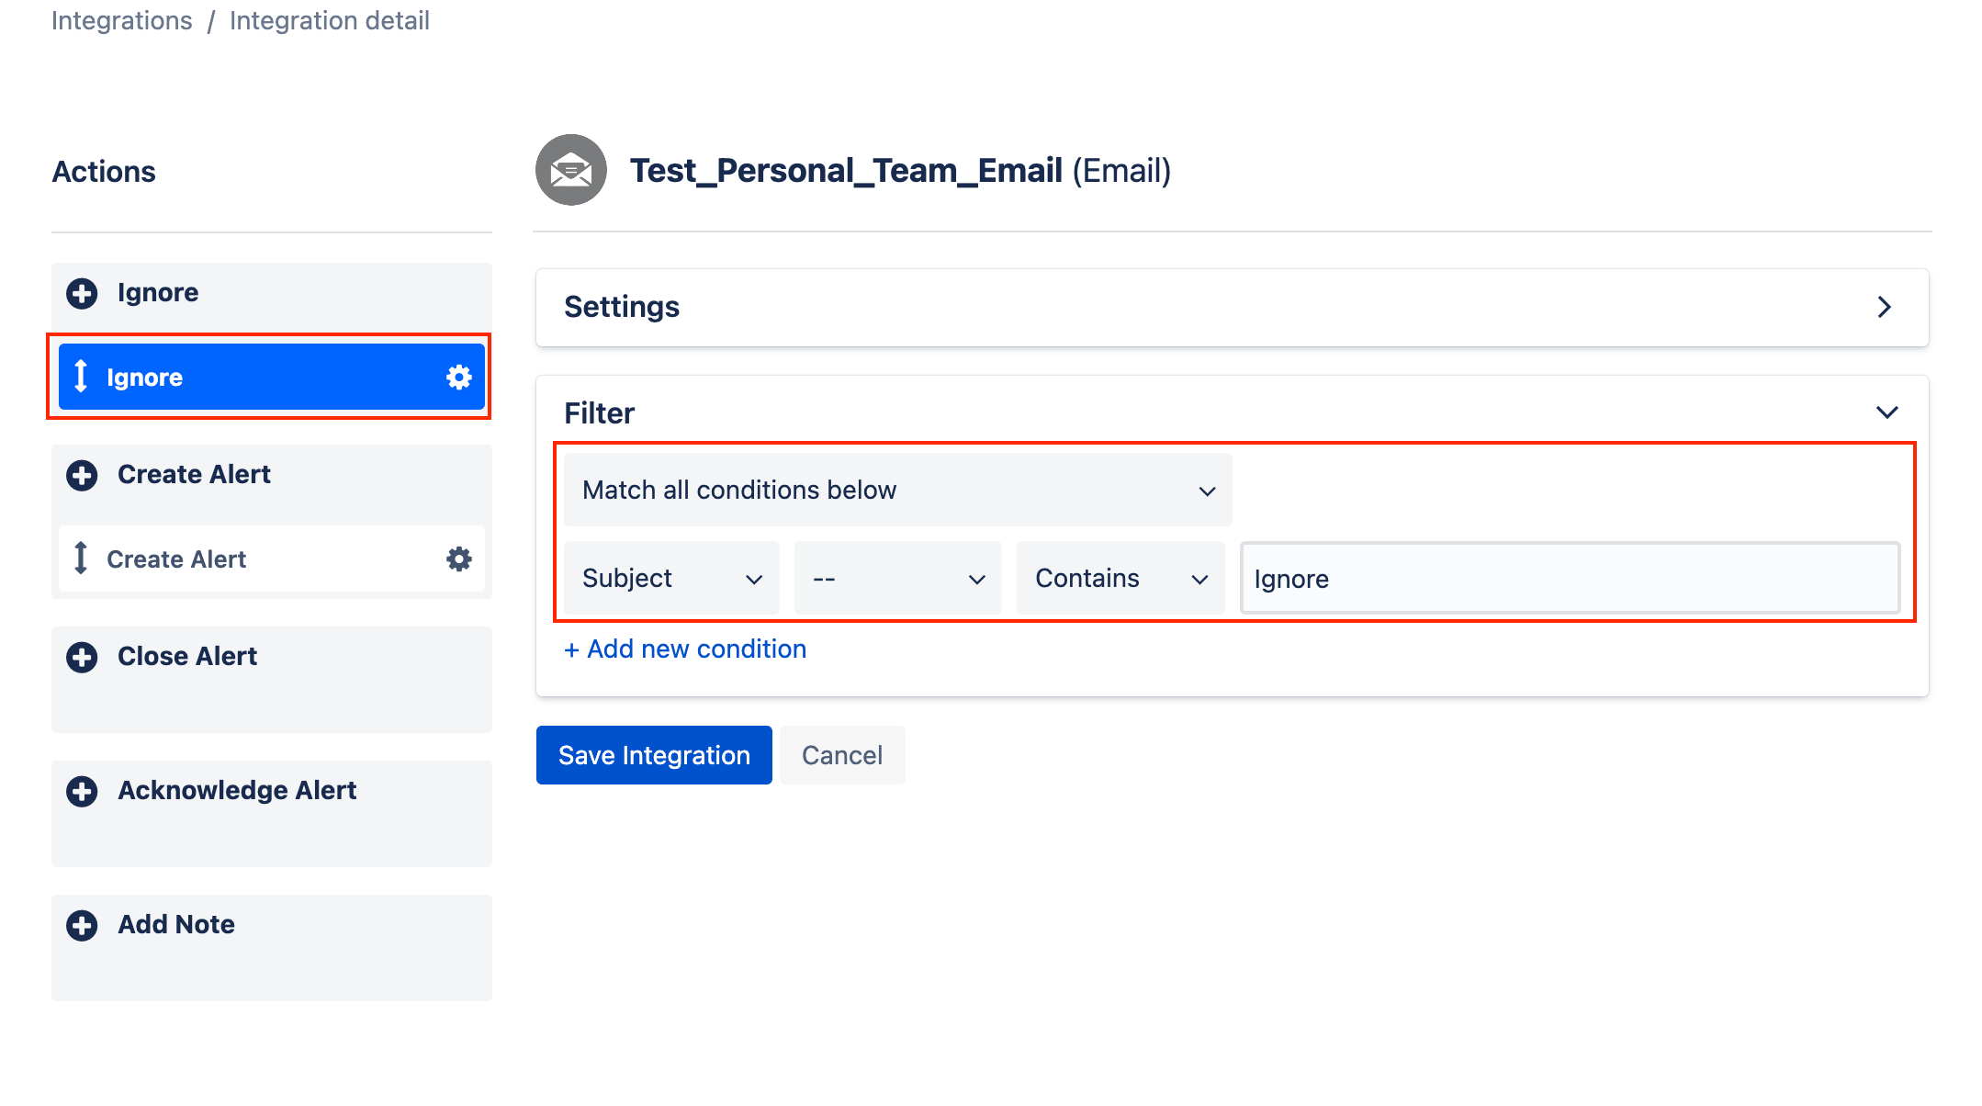Click the Cancel button
The image size is (1982, 1106).
coord(842,755)
